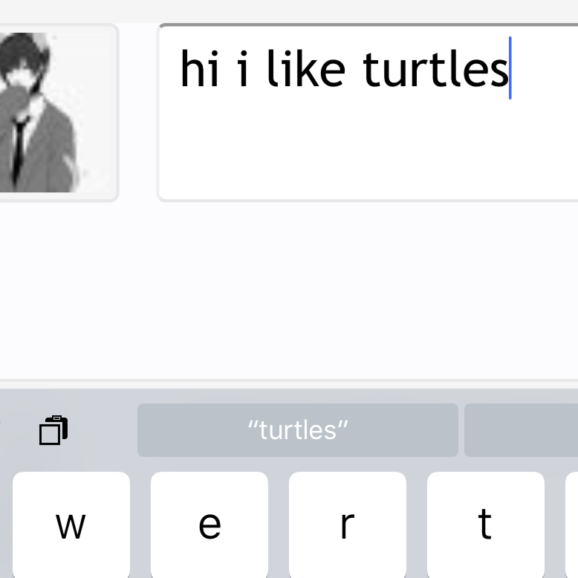Tap the "e" key

(x=210, y=525)
